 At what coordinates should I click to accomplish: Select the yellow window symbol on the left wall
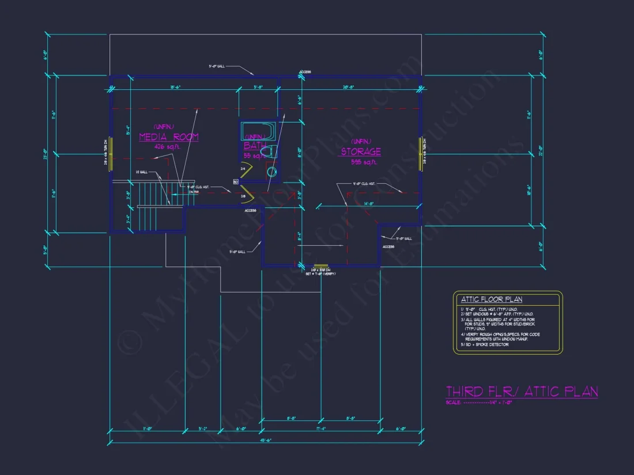pyautogui.click(x=110, y=153)
